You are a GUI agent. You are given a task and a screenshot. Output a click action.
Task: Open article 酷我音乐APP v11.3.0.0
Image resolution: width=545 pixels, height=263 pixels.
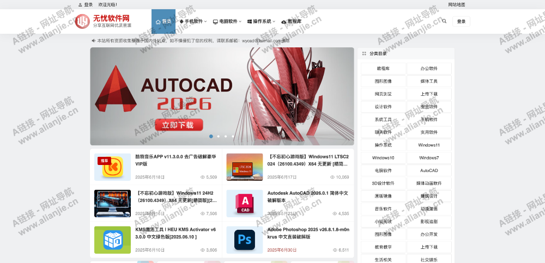(x=175, y=160)
